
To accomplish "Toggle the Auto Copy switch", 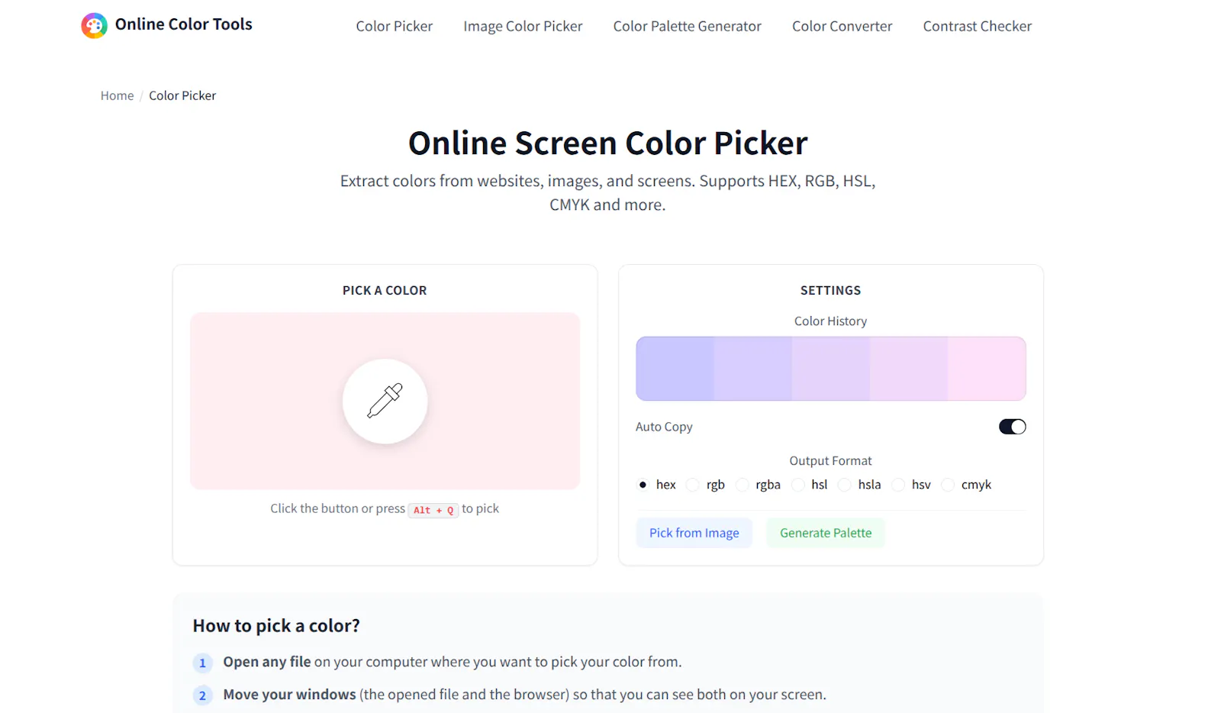I will (1012, 427).
